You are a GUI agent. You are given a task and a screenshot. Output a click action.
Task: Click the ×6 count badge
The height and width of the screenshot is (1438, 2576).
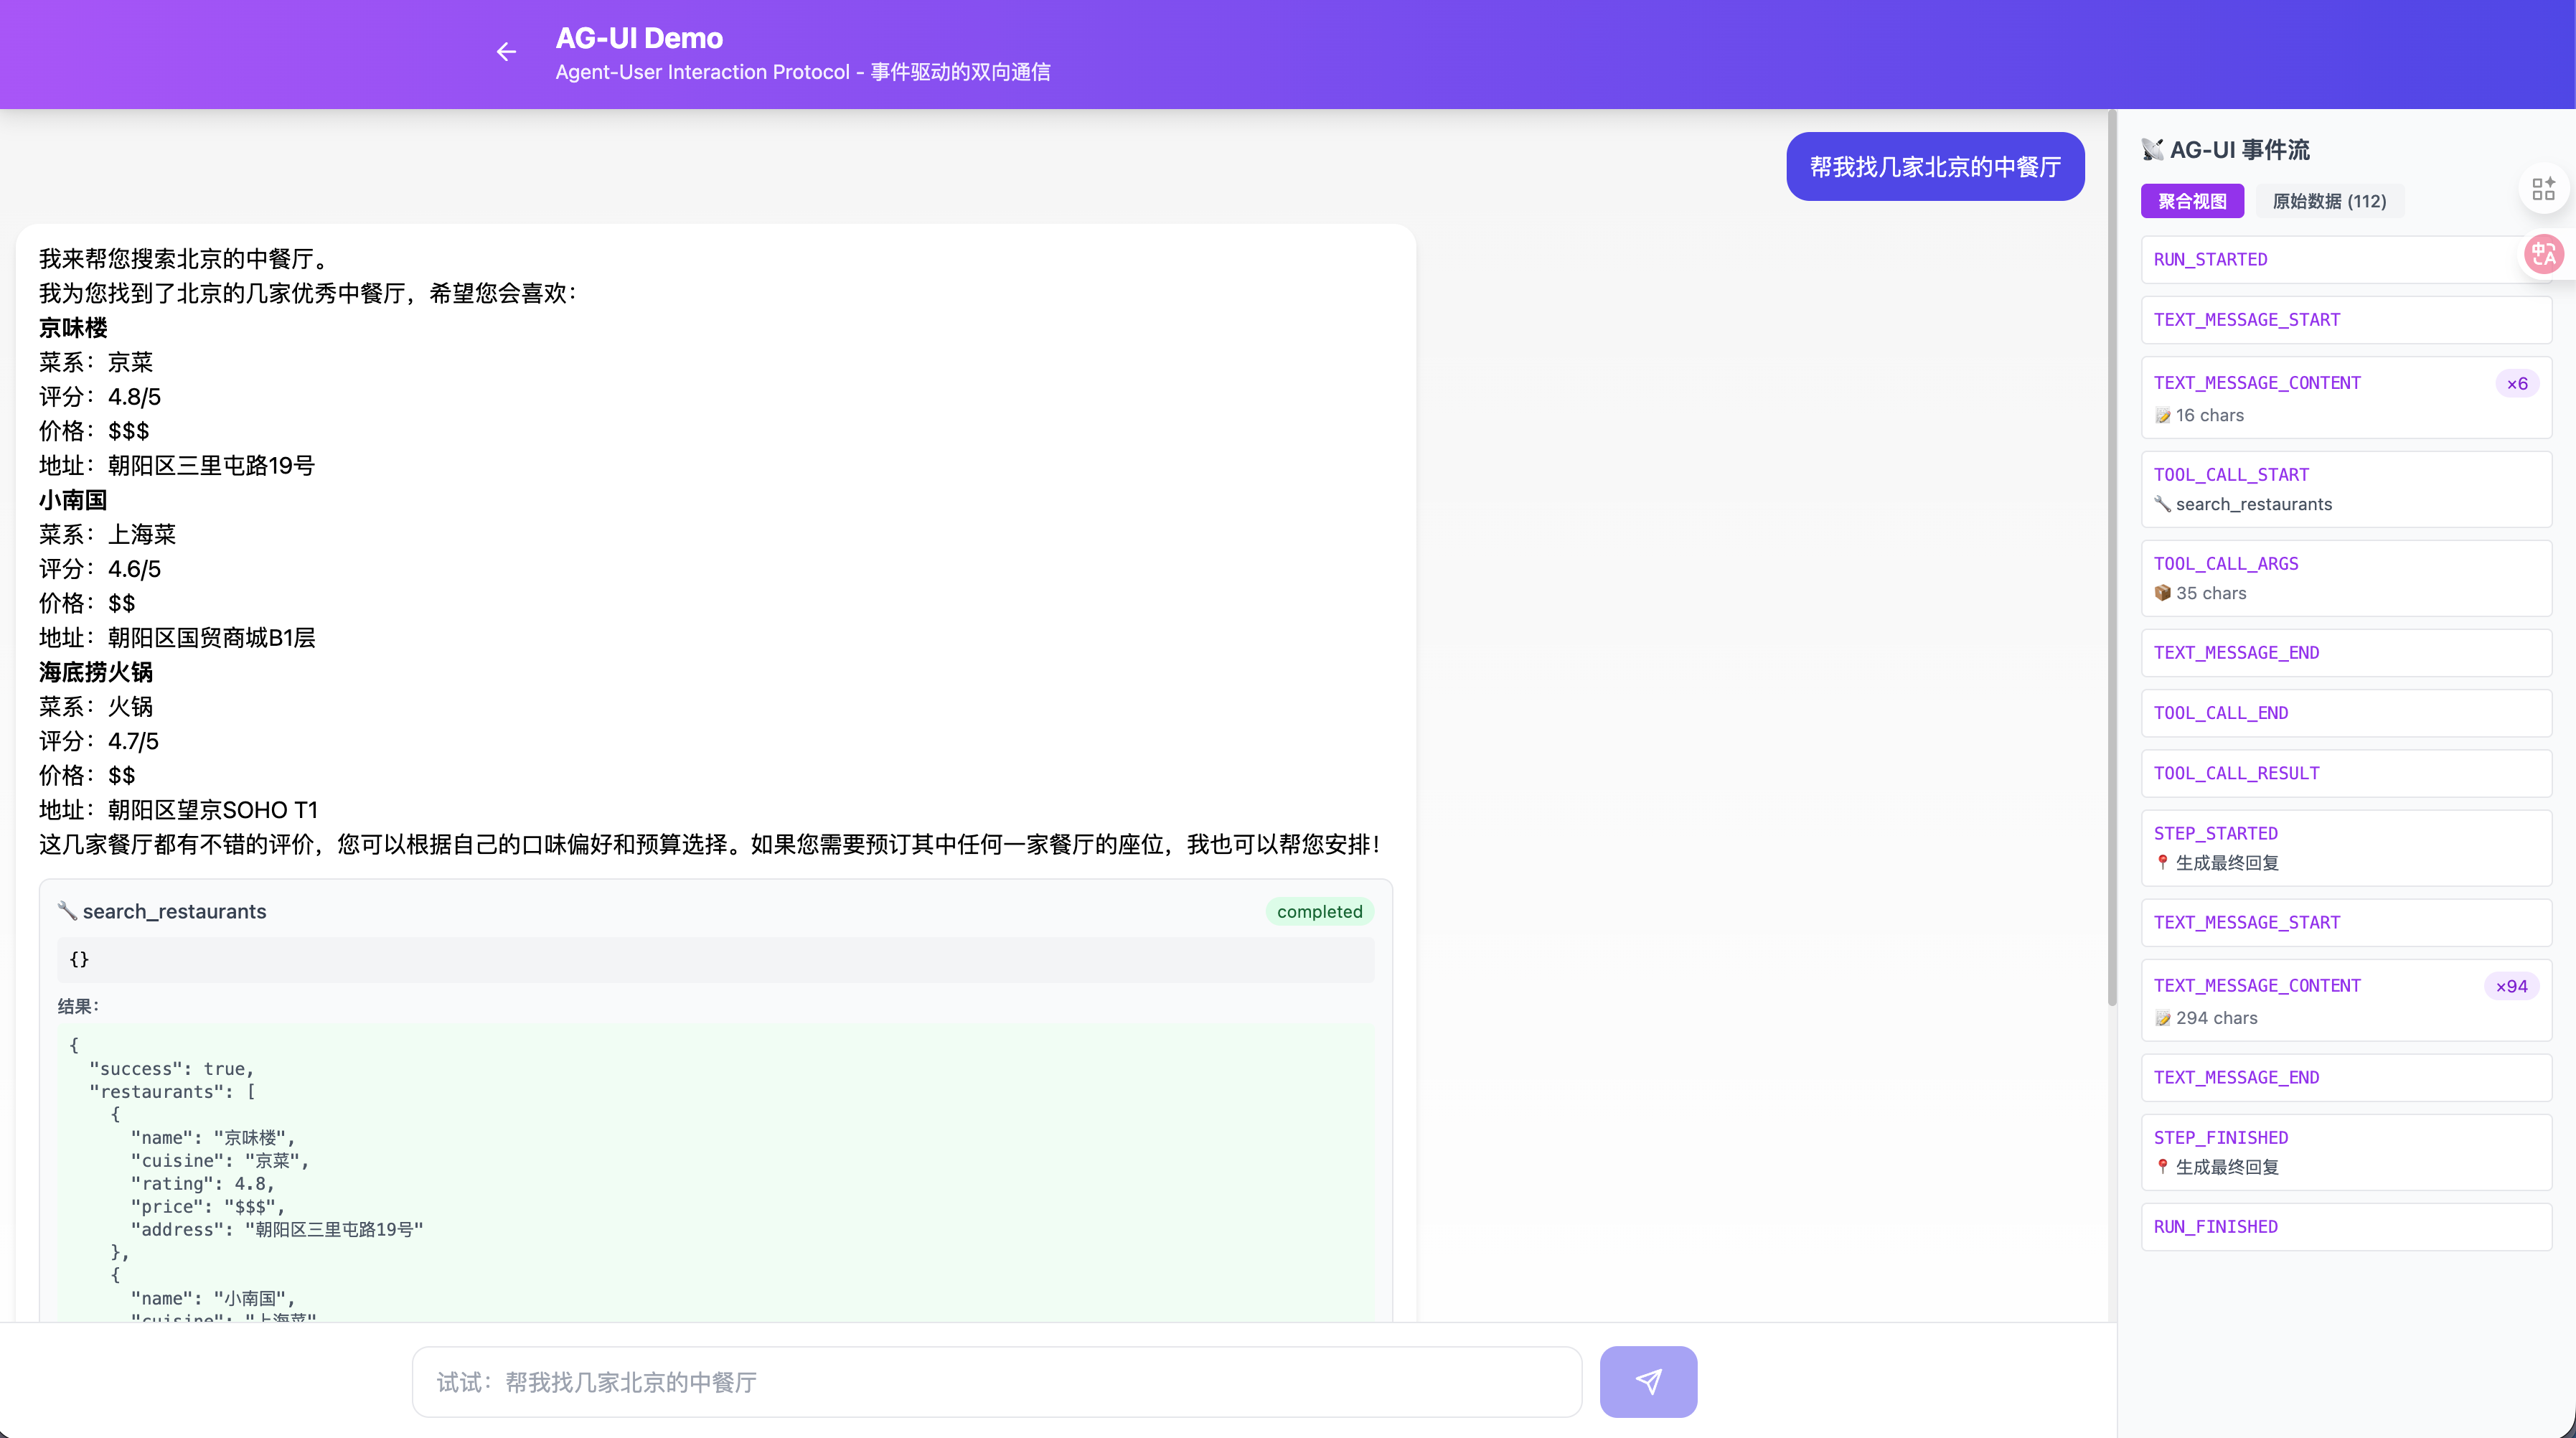tap(2517, 383)
